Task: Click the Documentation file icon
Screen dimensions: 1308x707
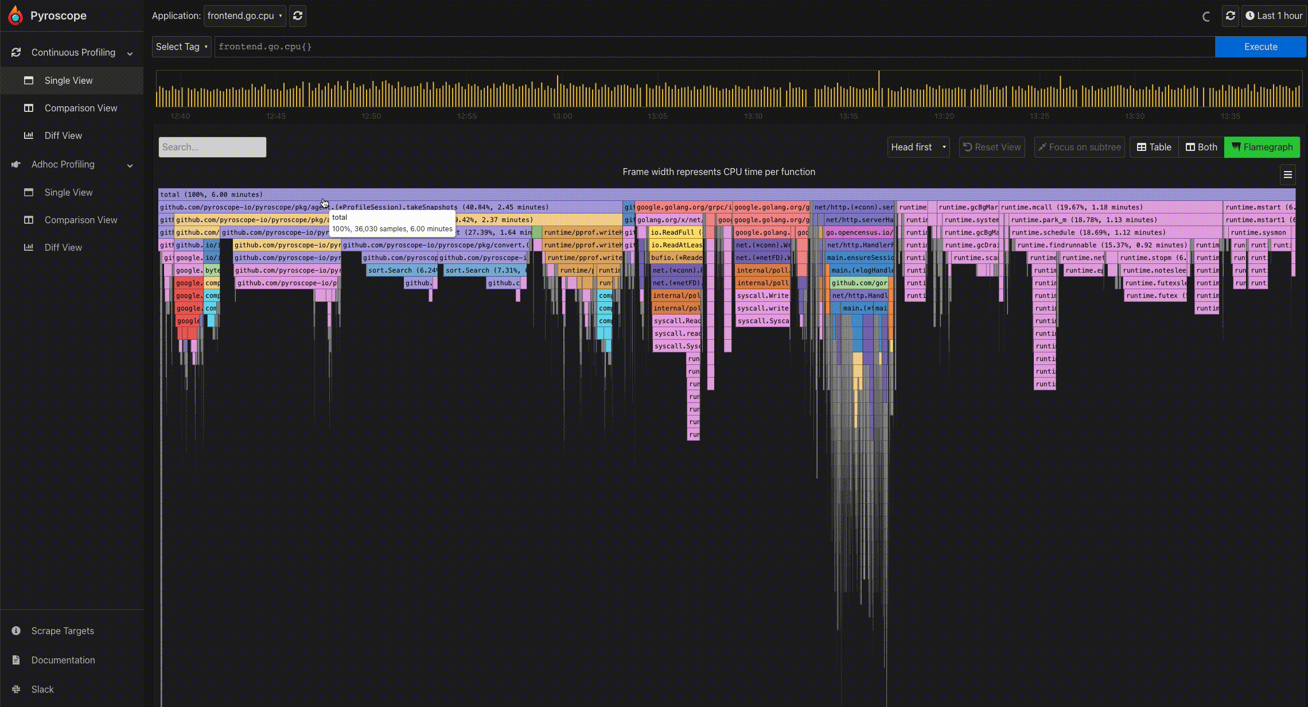Action: [16, 660]
